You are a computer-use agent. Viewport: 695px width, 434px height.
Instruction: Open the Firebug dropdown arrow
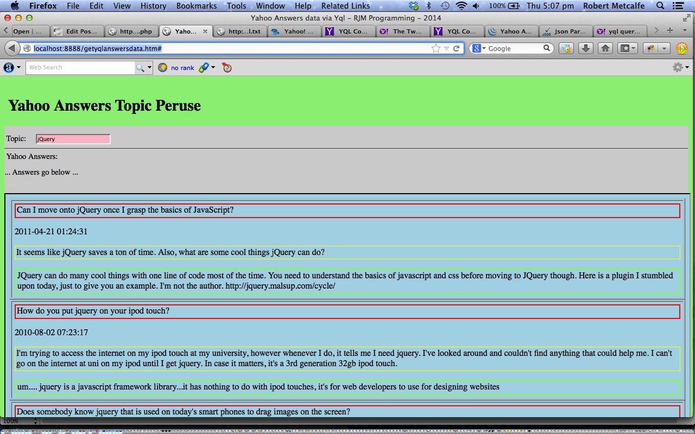point(665,48)
